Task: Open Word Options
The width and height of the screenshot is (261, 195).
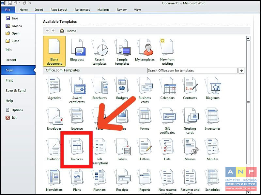Action: click(14, 110)
